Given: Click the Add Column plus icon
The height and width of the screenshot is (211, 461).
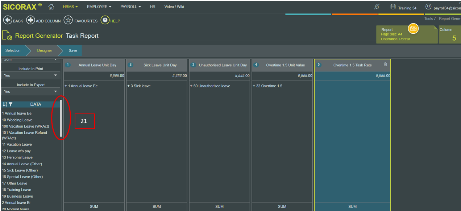Looking at the screenshot, I should 30,20.
